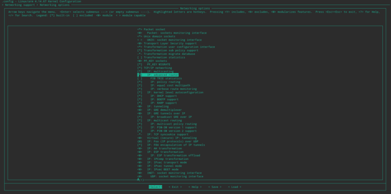Select Transformation user configuration interface entry
The image size is (391, 194).
click(176, 47)
